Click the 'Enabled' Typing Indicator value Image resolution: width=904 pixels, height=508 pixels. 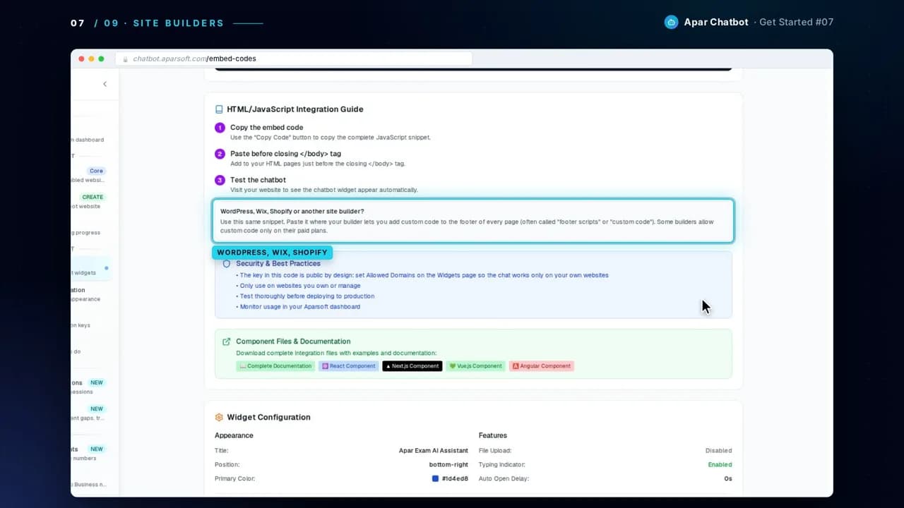[720, 465]
